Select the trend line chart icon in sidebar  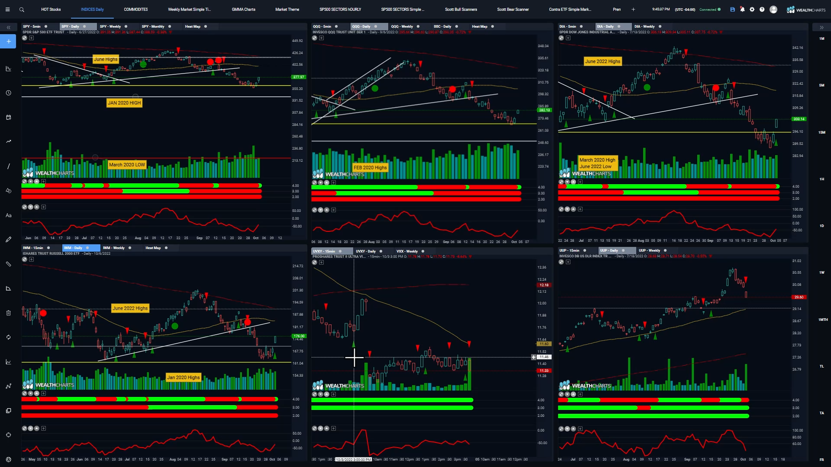pos(8,141)
